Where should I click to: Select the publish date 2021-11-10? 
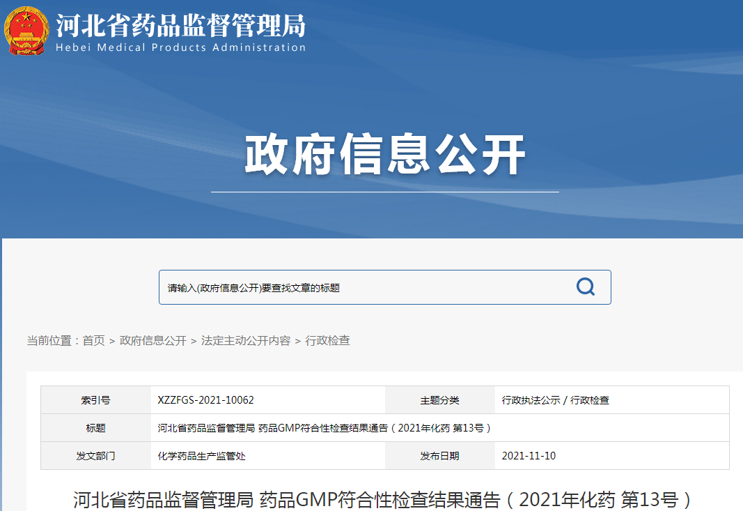[529, 456]
